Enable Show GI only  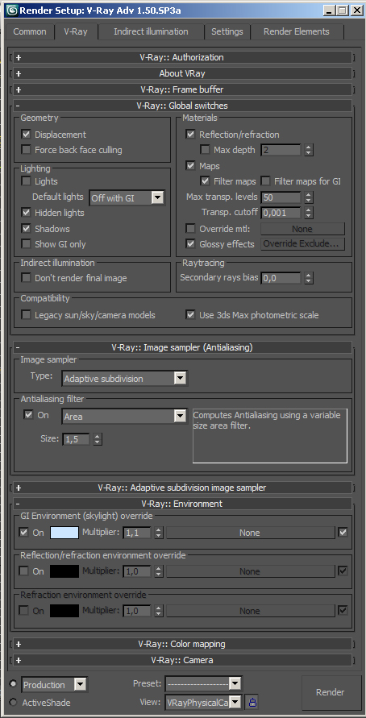26,244
